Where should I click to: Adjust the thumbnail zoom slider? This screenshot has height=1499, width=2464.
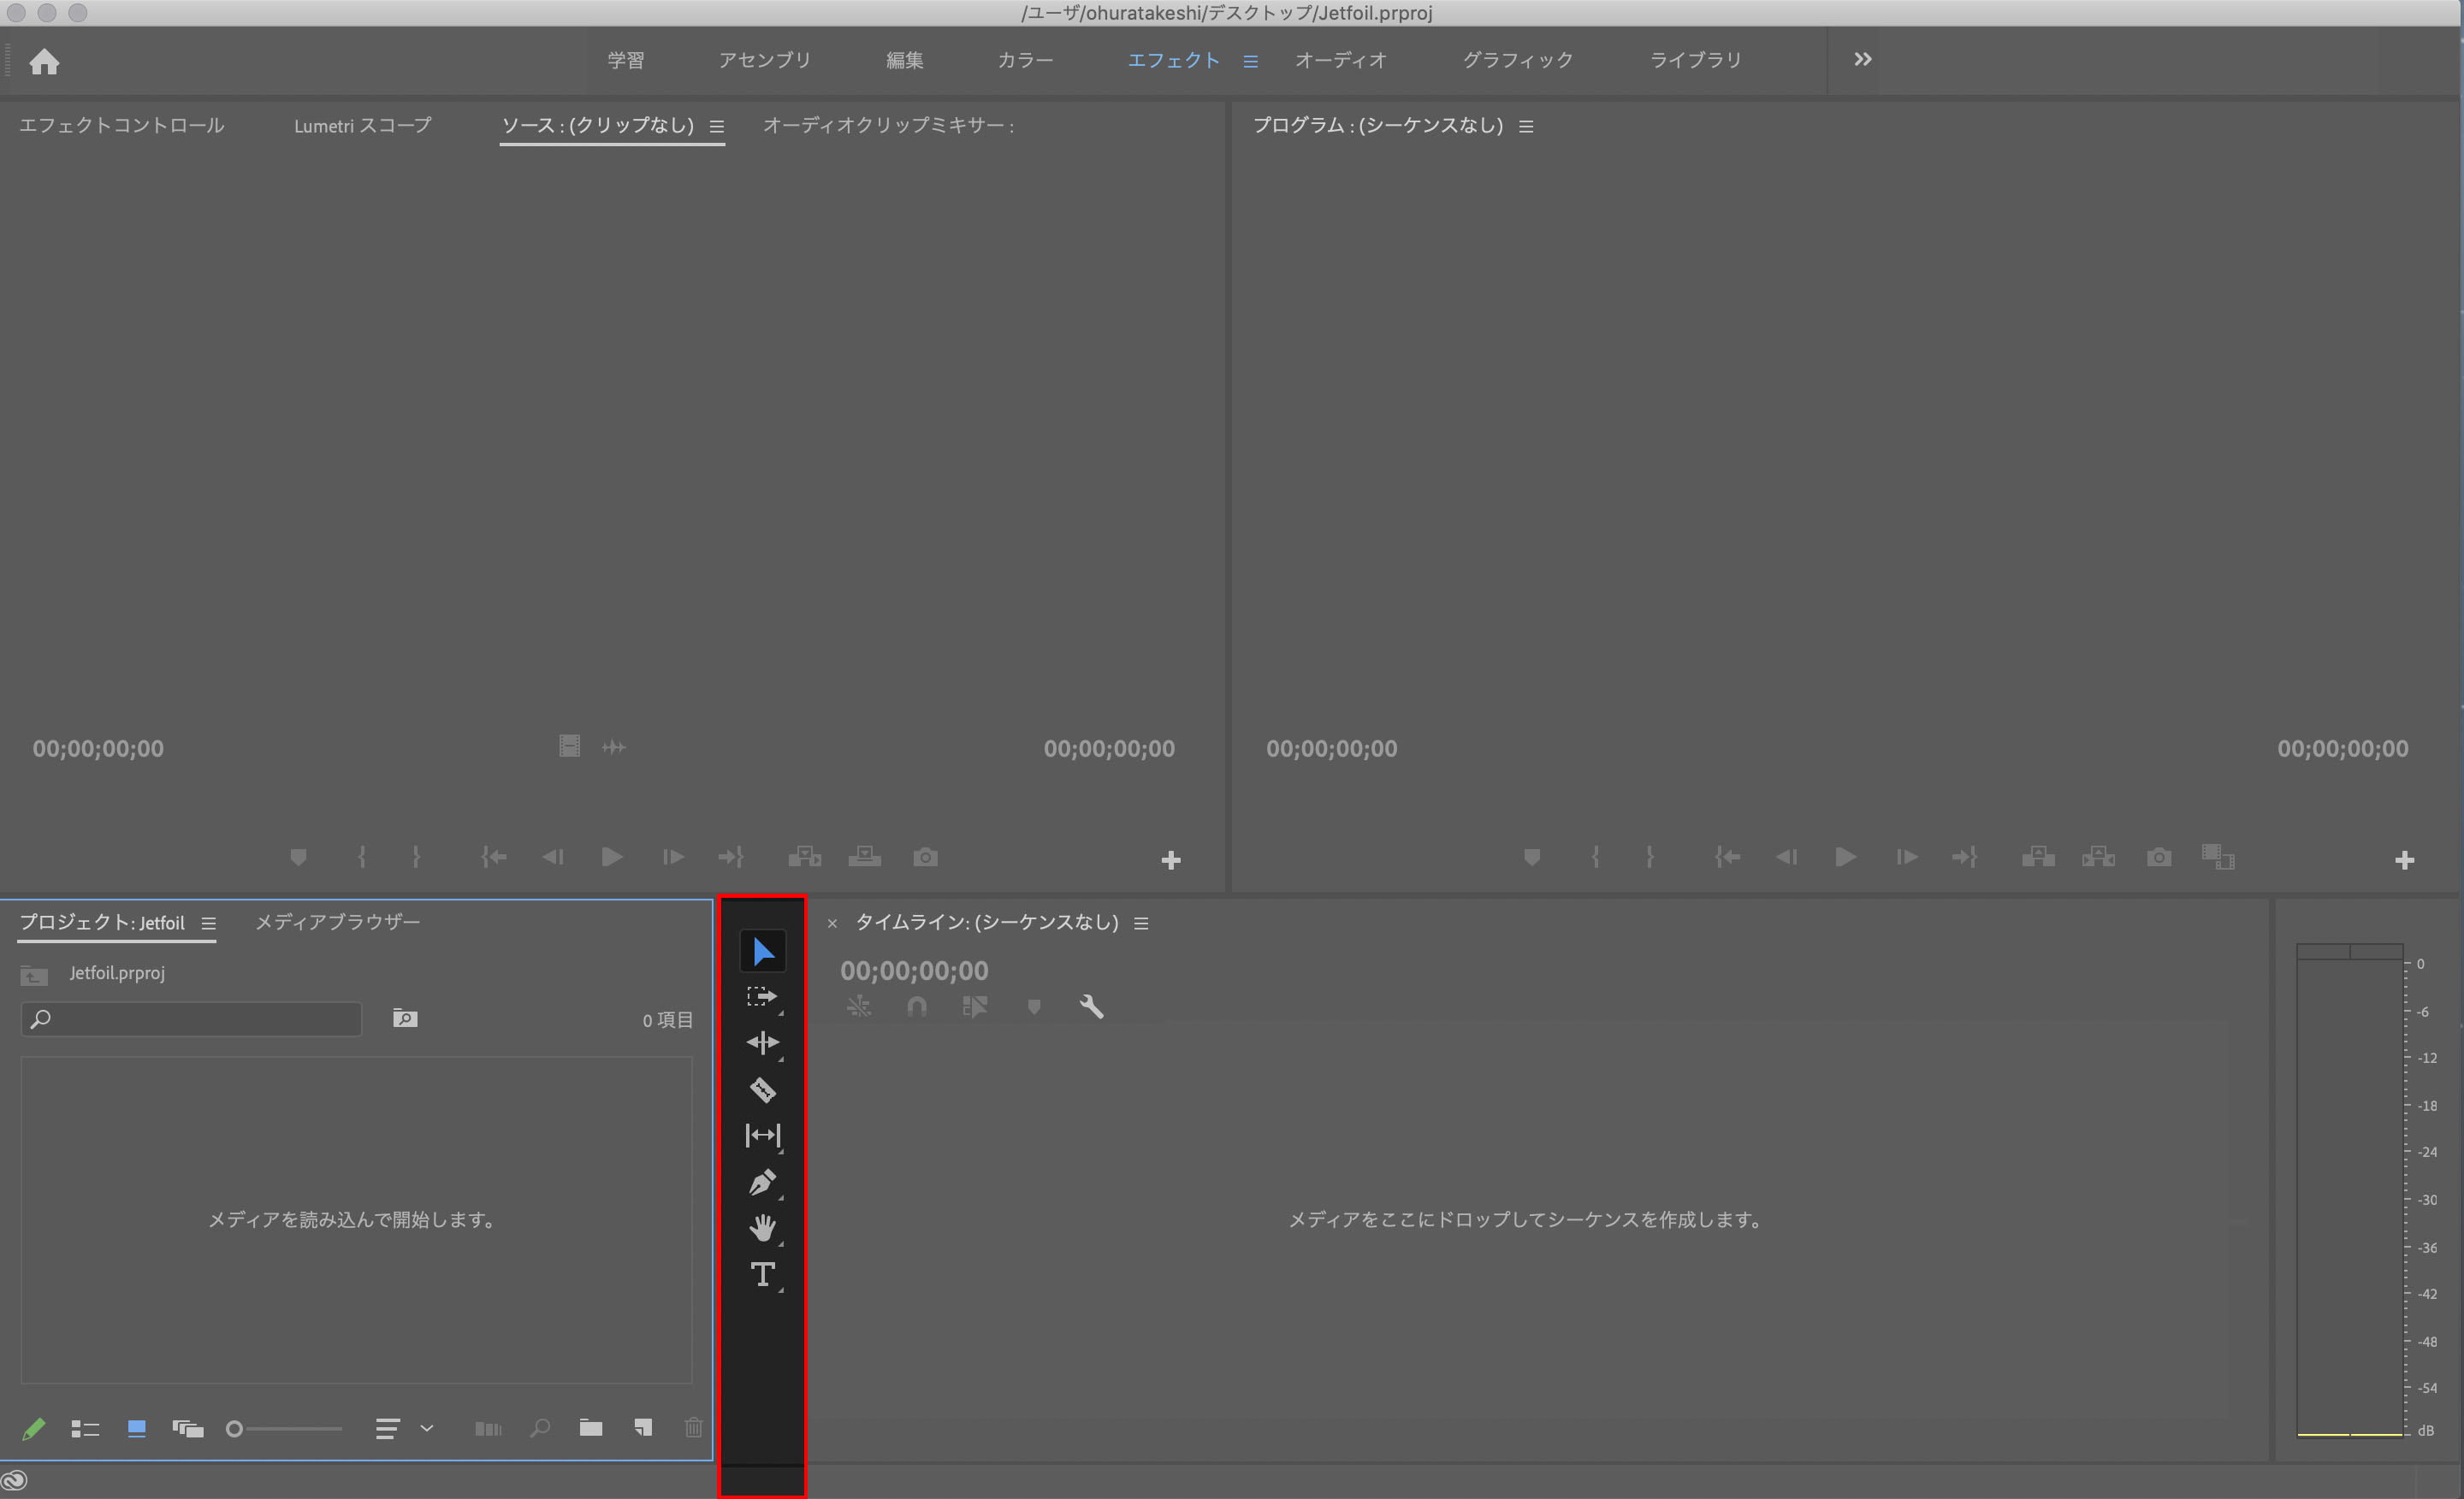tap(235, 1429)
